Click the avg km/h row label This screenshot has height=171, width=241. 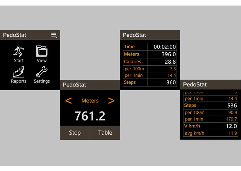coord(195,133)
